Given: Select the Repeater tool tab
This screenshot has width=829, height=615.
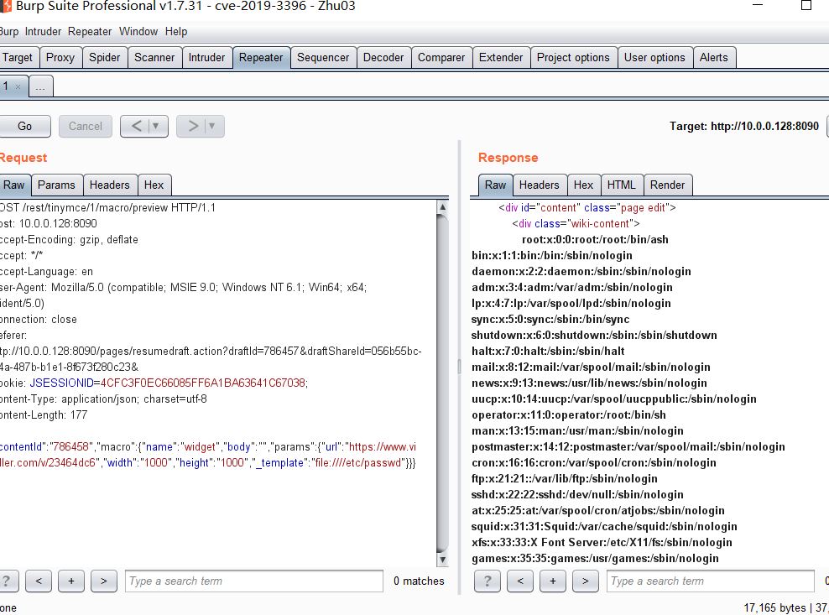Looking at the screenshot, I should click(261, 58).
